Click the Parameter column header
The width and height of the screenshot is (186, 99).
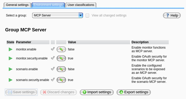(32, 42)
